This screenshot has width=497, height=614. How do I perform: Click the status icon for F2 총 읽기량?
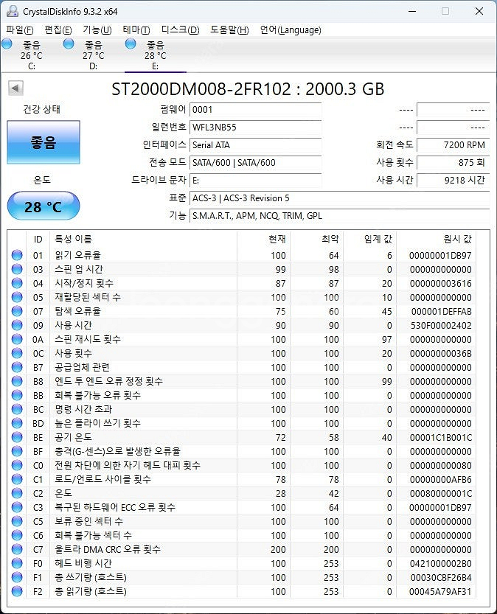(17, 591)
